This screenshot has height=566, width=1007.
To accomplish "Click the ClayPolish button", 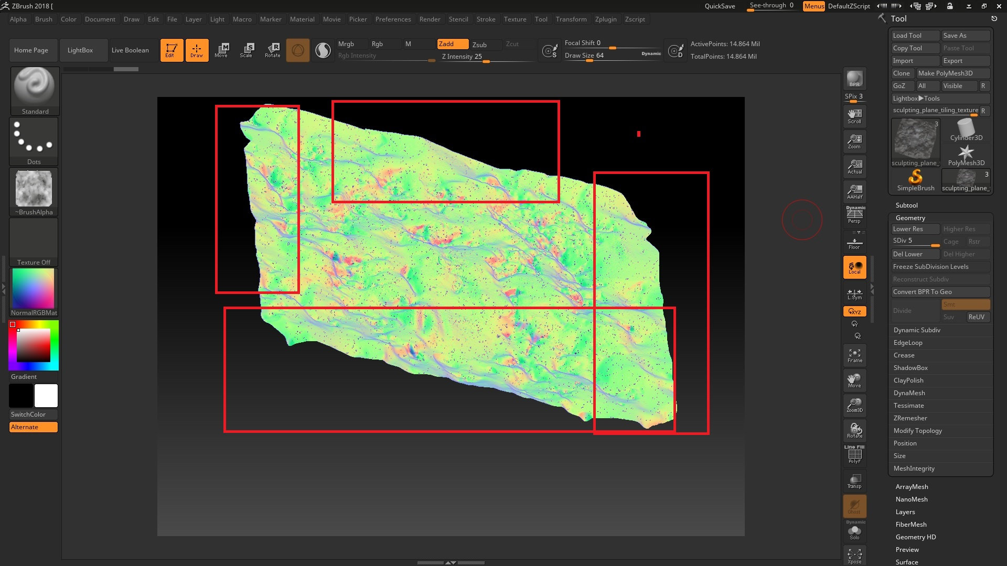I will pos(908,380).
